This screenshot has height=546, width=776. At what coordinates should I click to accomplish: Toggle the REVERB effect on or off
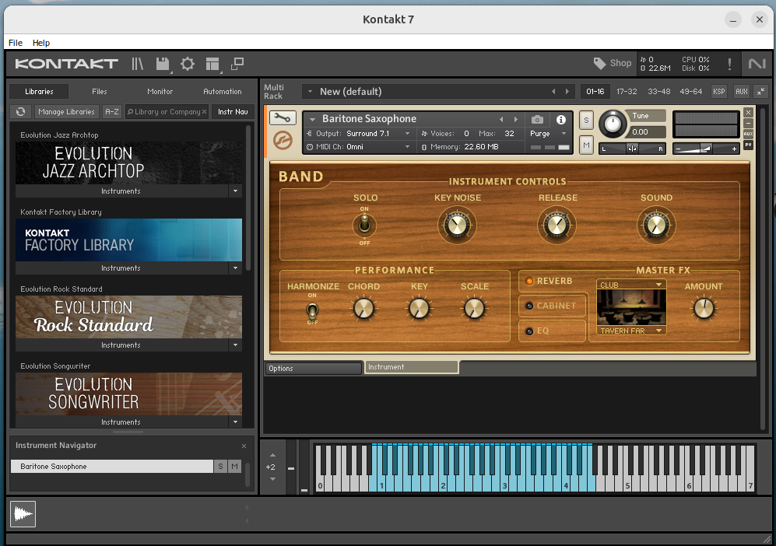[x=529, y=281]
